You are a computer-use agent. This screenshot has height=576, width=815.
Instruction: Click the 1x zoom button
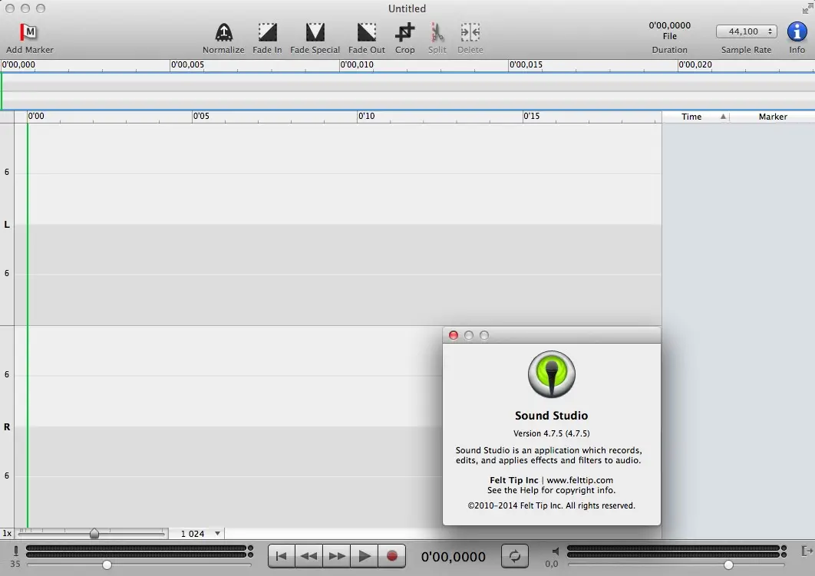coord(7,533)
